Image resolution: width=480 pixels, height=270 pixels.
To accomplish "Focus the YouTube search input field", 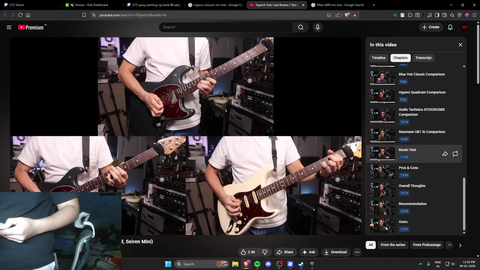I will [226, 27].
